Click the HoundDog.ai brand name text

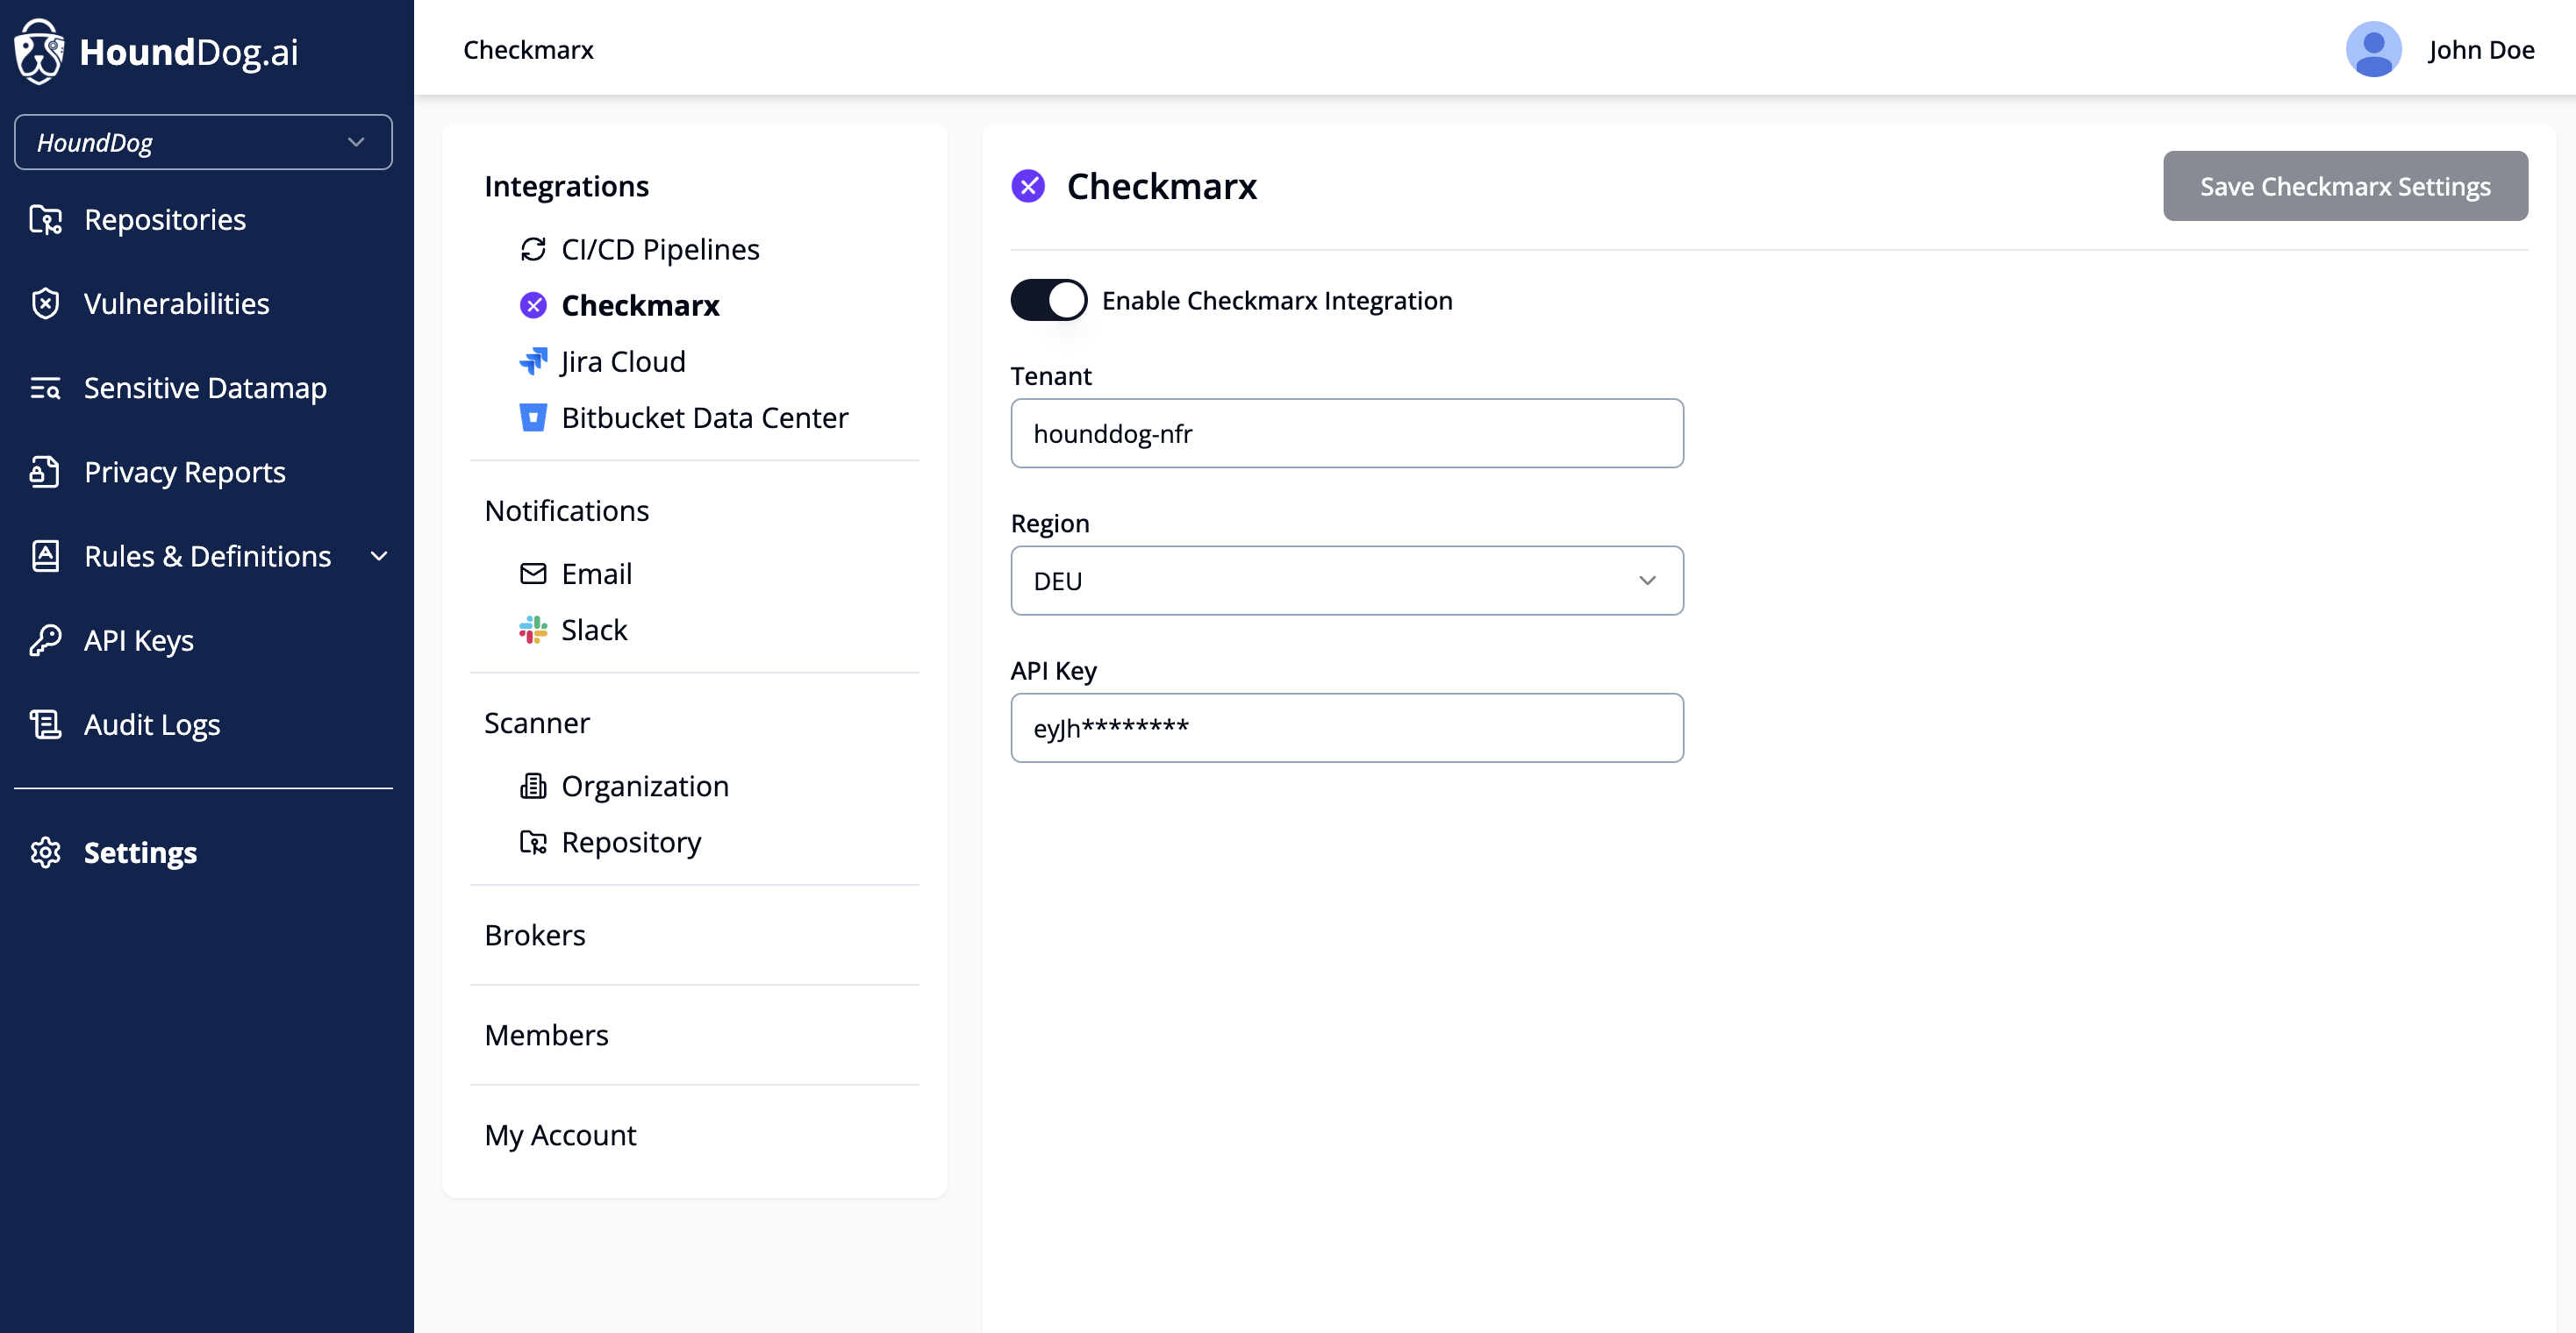(x=188, y=52)
